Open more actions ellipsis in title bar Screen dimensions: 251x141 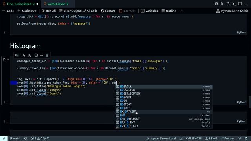click(x=246, y=4)
